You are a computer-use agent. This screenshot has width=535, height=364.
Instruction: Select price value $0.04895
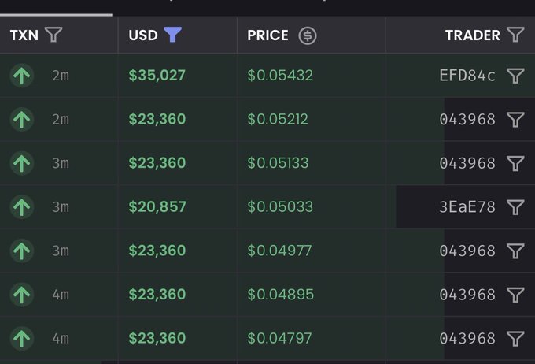(x=280, y=295)
